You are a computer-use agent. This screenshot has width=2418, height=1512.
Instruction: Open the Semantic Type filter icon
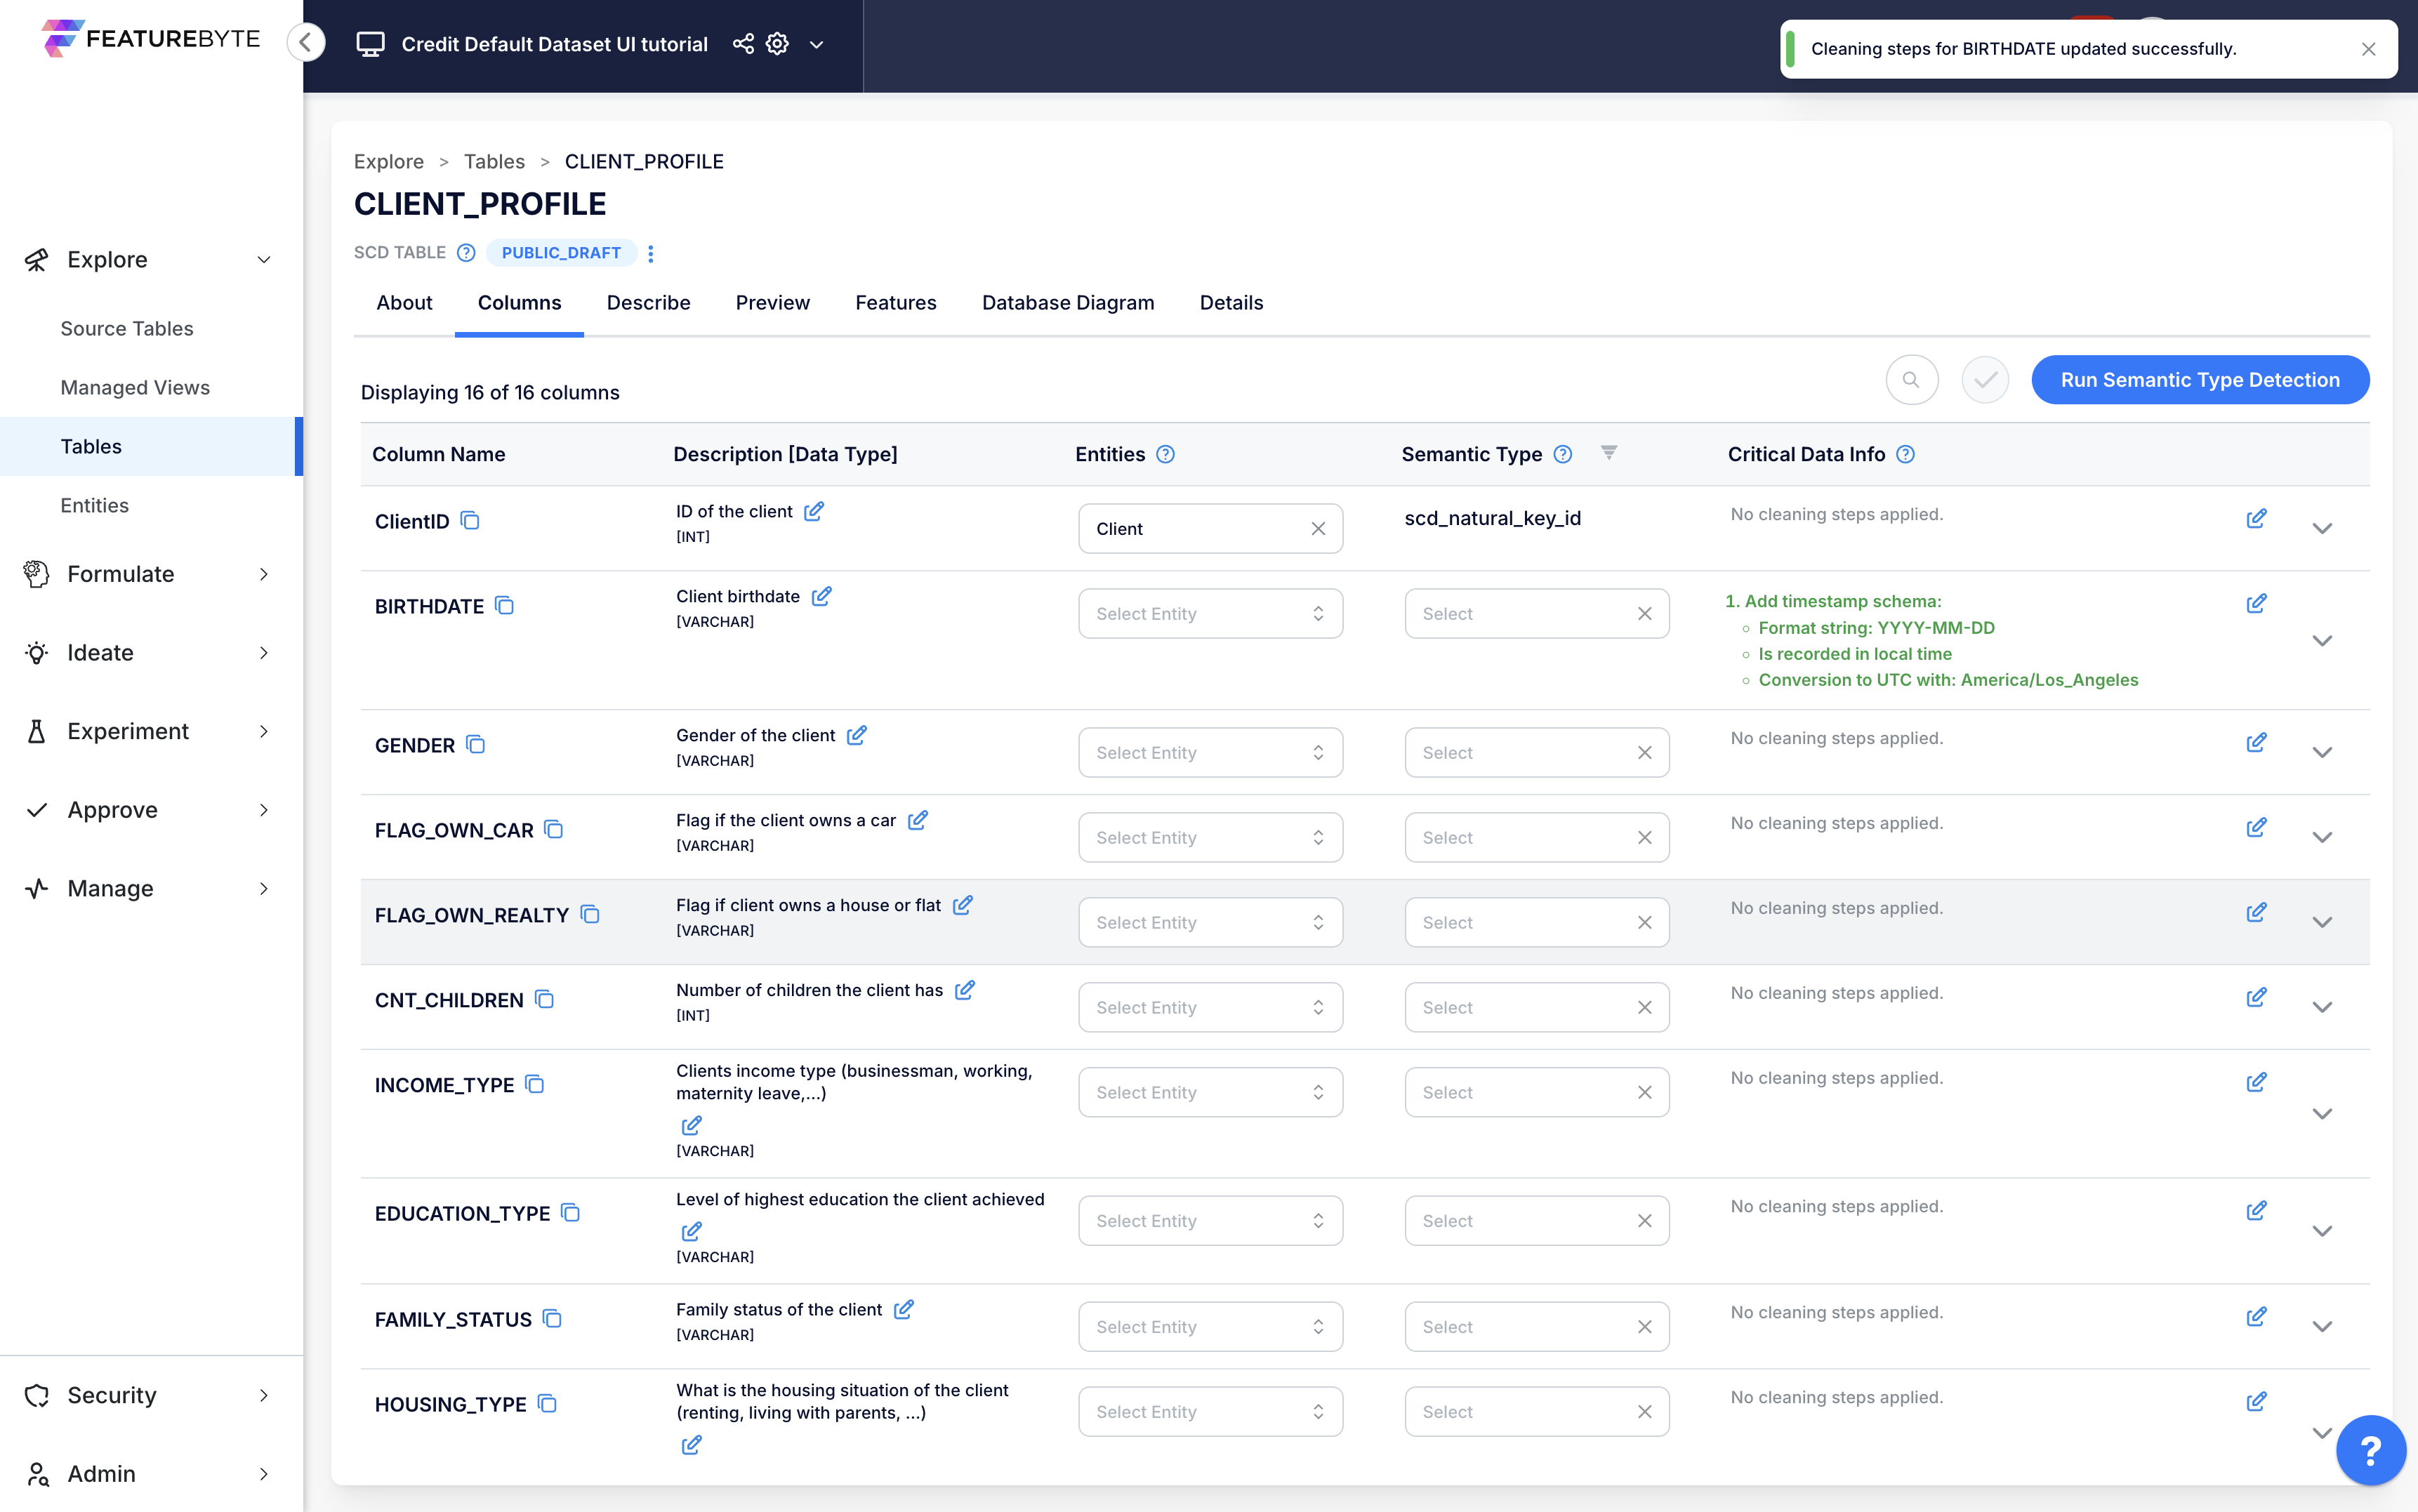click(x=1608, y=453)
